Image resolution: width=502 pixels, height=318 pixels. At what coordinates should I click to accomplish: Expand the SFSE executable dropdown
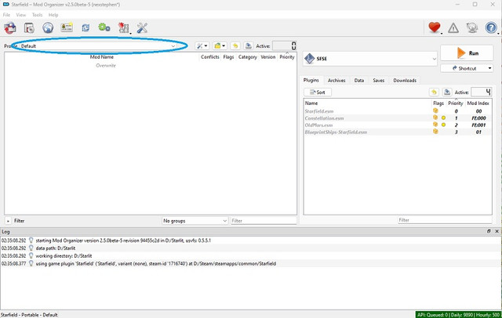(x=369, y=59)
